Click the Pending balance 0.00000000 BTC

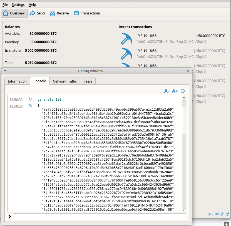[x=44, y=42]
